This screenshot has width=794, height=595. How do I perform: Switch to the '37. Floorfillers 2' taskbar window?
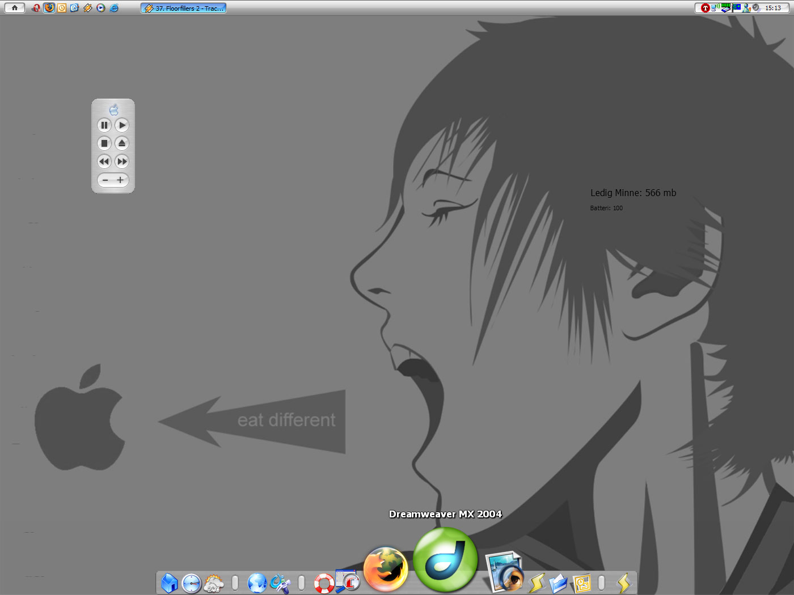pos(183,8)
